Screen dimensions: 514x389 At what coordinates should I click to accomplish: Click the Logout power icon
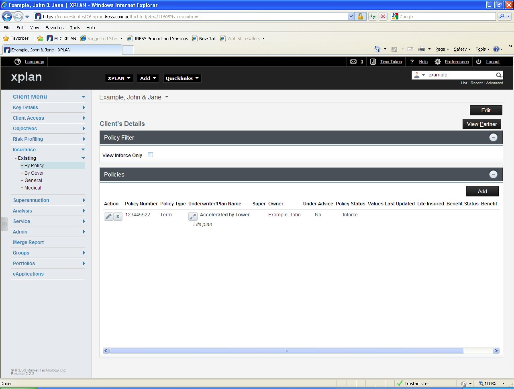click(478, 62)
